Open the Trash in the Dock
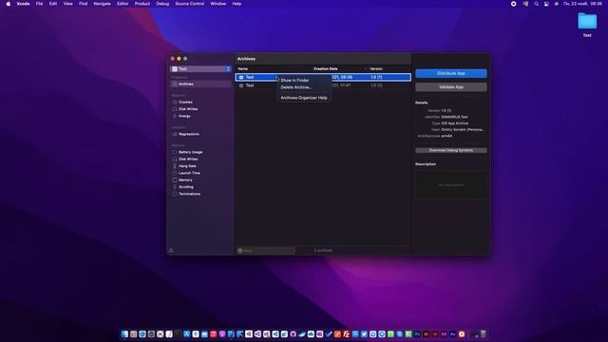Viewport: 608px width, 342px height. pyautogui.click(x=484, y=333)
